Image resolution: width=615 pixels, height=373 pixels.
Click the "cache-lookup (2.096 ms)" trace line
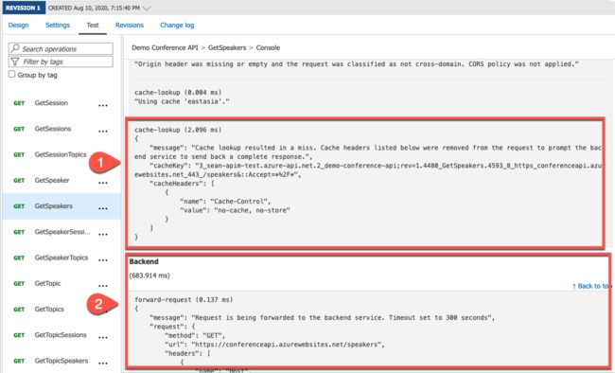pos(178,130)
